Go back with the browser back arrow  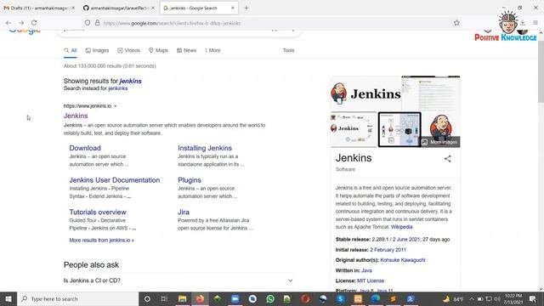8,23
